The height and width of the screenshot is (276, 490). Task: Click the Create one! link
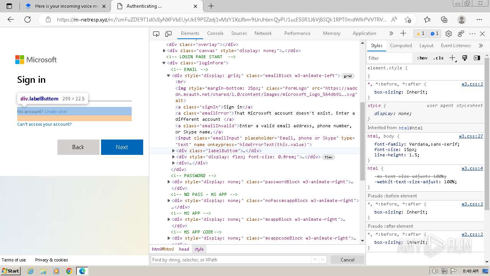click(56, 112)
